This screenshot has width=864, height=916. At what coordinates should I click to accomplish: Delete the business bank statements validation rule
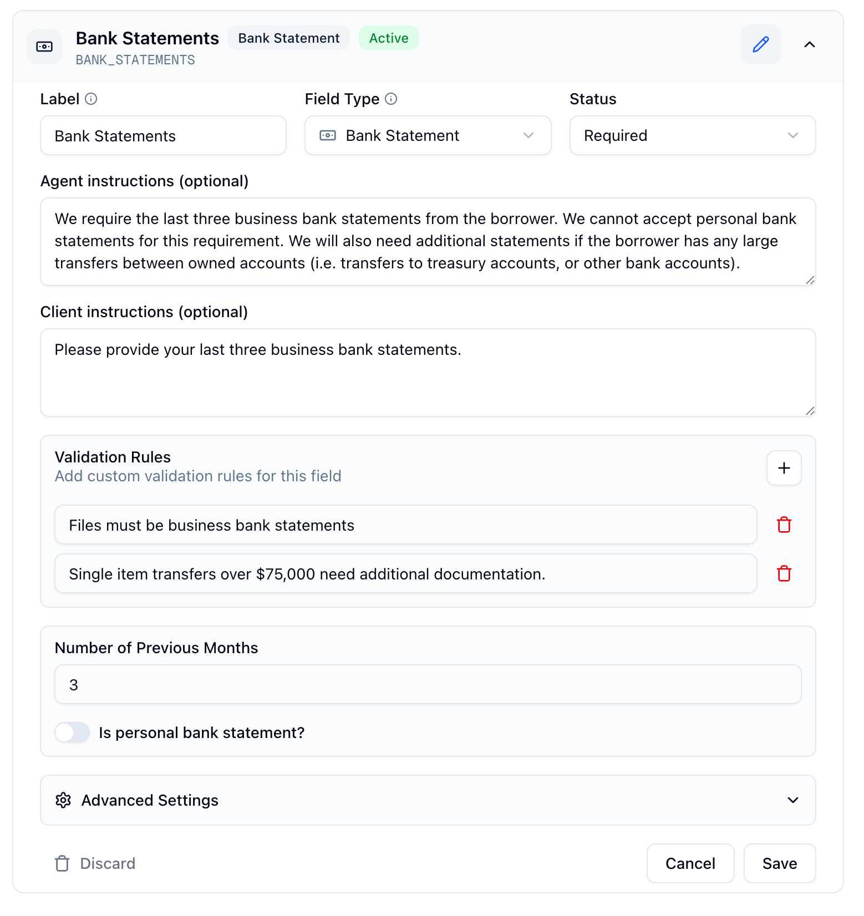click(x=784, y=525)
